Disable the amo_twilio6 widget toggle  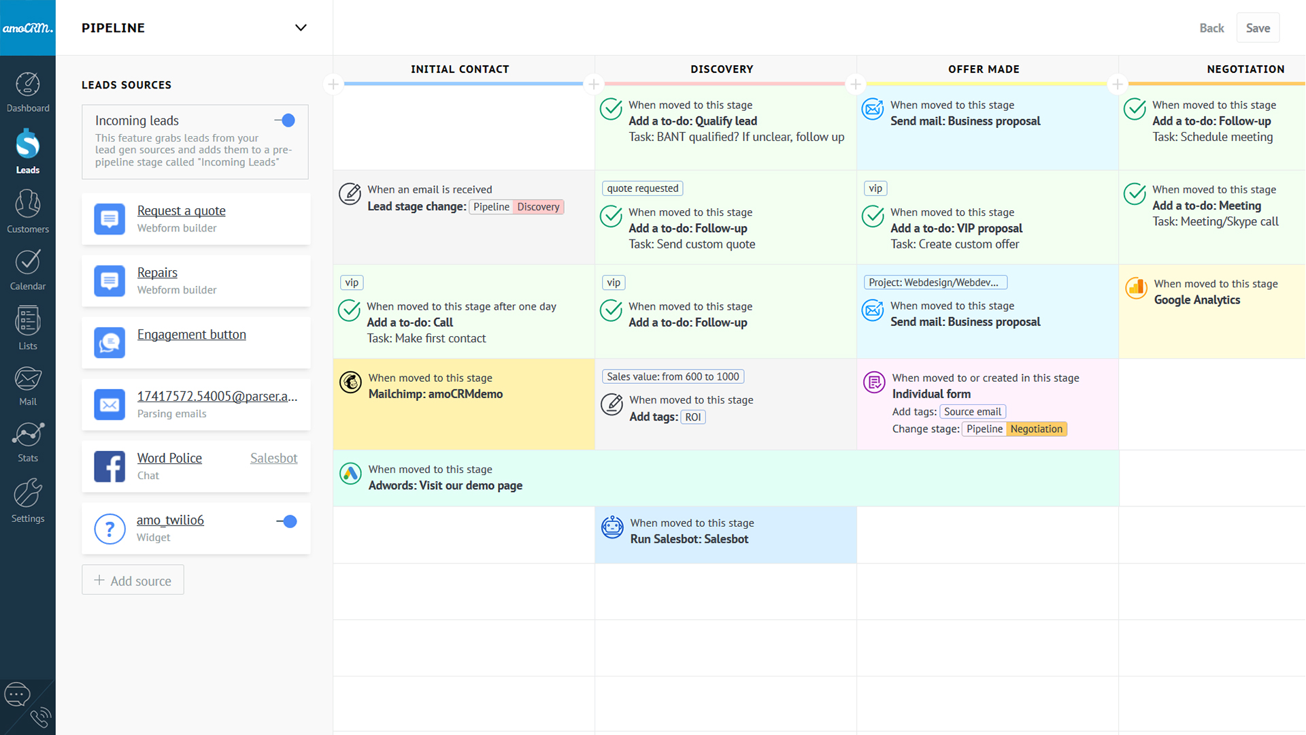pos(286,521)
